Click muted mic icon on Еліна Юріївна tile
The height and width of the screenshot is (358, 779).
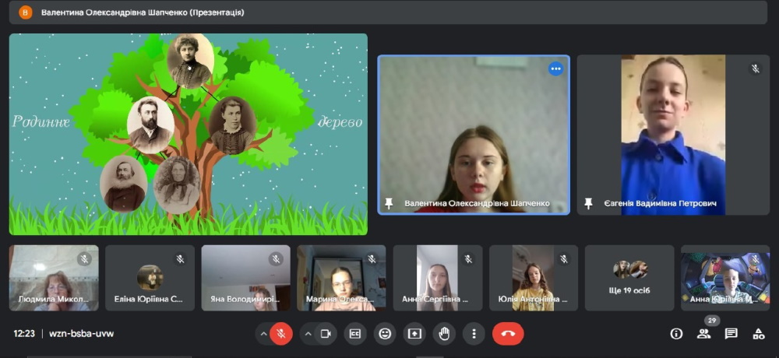(x=181, y=258)
